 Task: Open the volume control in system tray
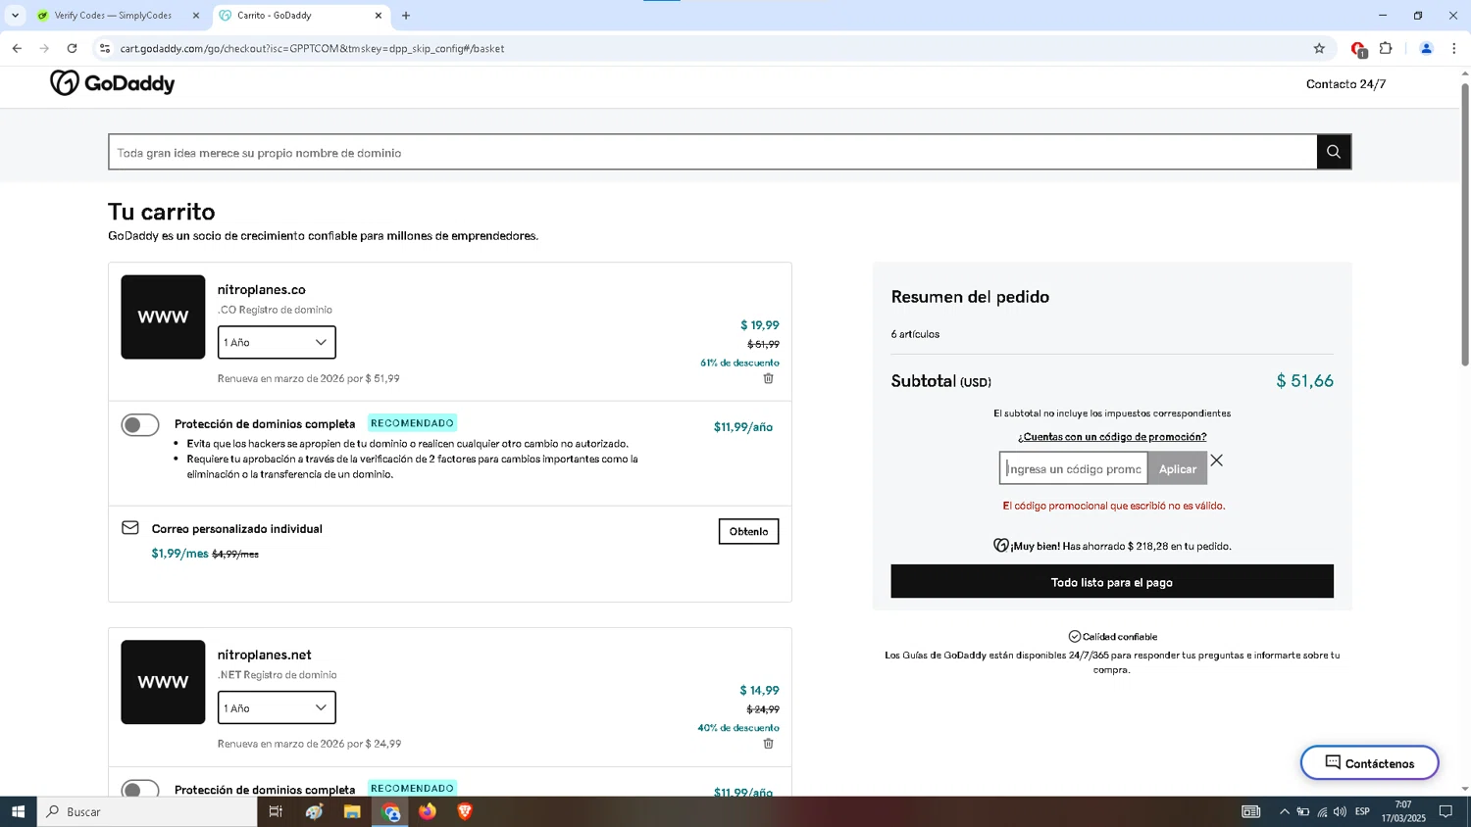pyautogui.click(x=1340, y=811)
